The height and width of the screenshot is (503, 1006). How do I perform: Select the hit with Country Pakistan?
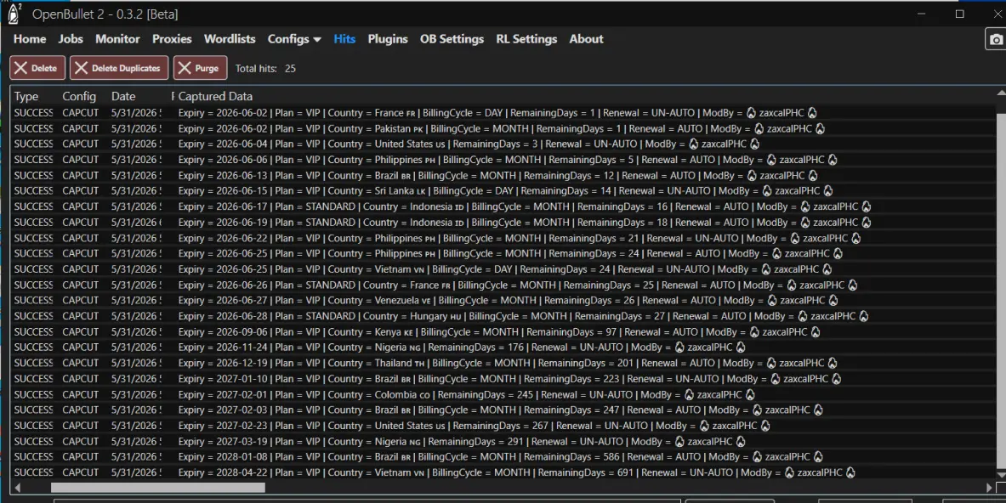point(503,128)
